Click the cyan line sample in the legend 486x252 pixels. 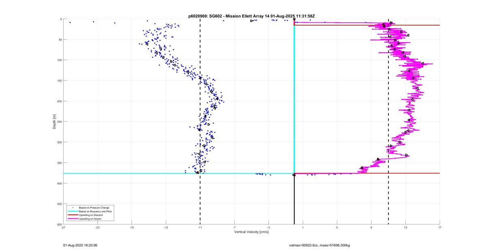[x=72, y=211]
